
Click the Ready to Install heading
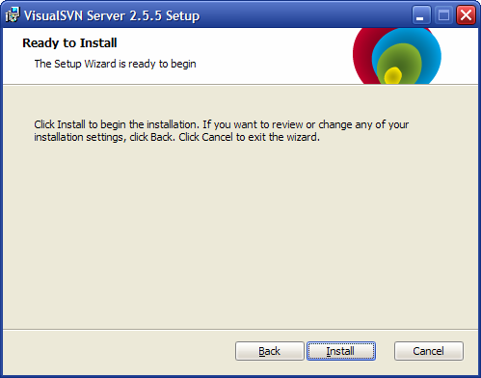(69, 43)
